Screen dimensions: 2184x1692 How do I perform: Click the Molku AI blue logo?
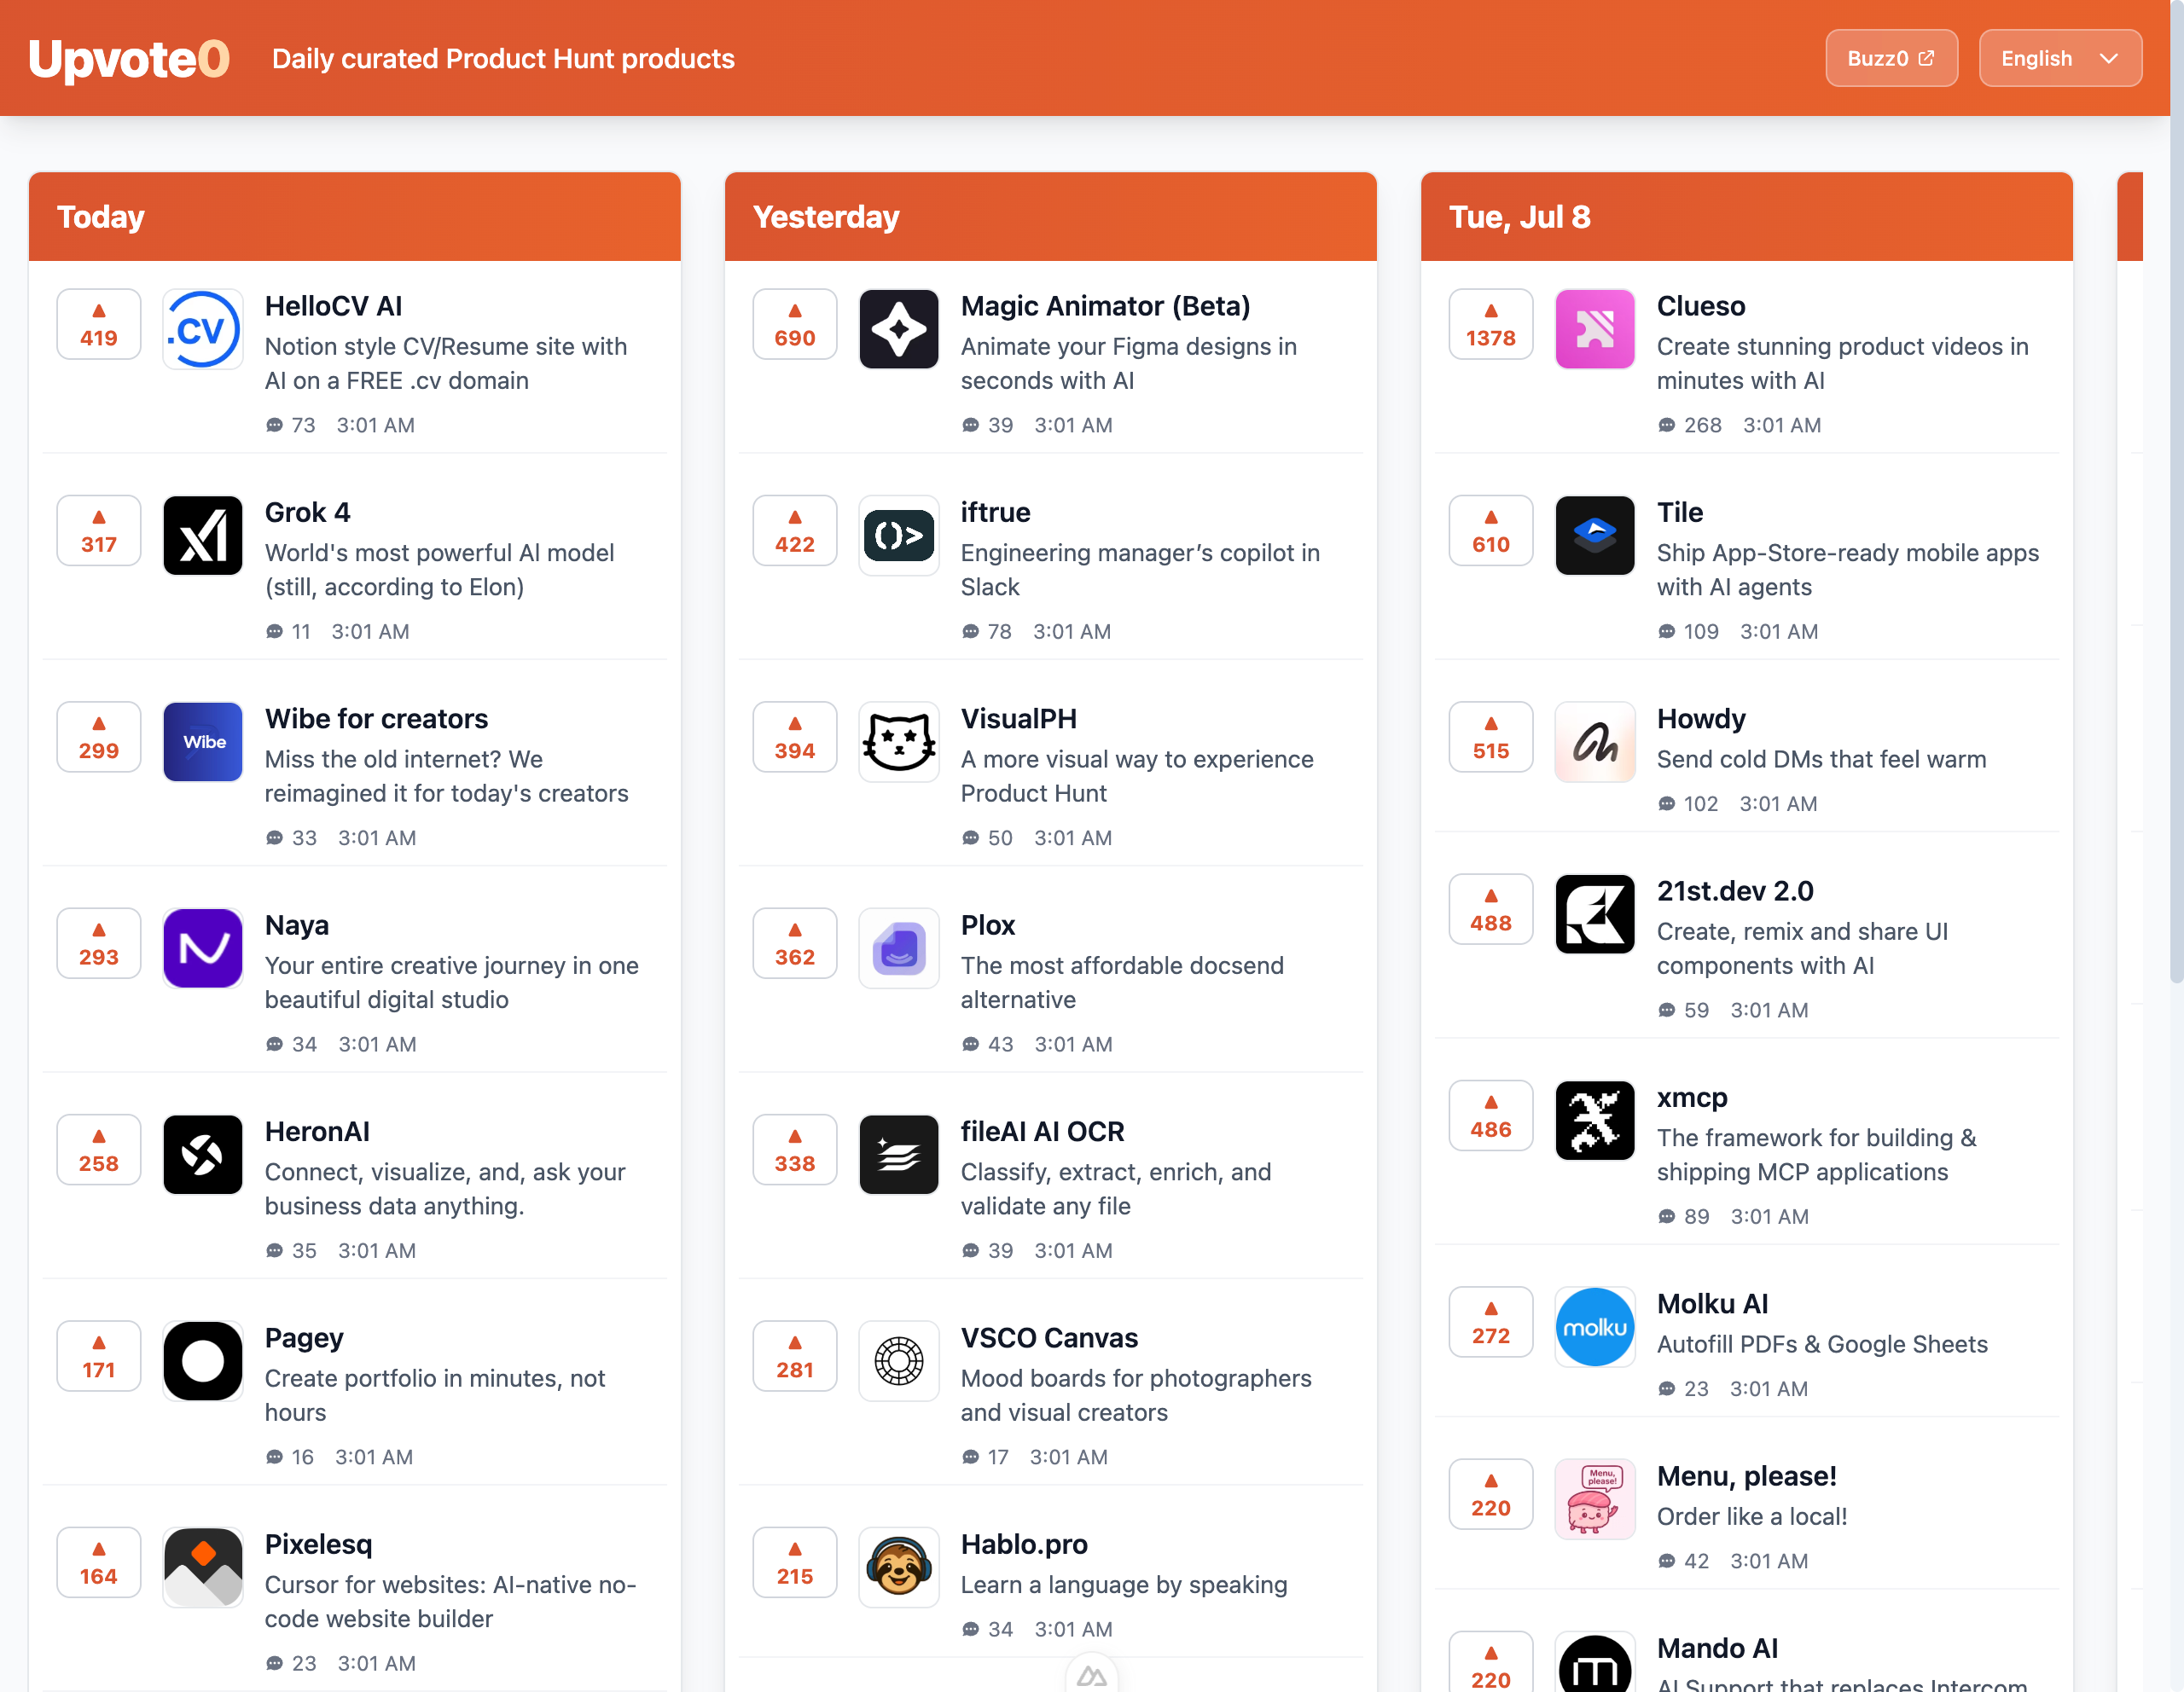[x=1594, y=1327]
